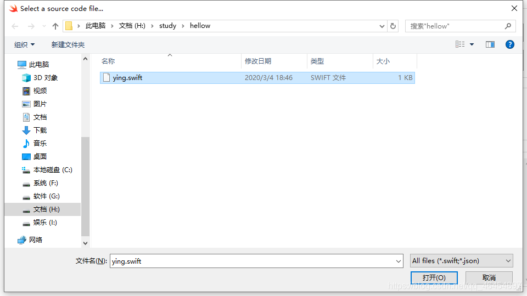This screenshot has width=527, height=296.
Task: Select study in the address breadcrumb
Action: tap(168, 26)
